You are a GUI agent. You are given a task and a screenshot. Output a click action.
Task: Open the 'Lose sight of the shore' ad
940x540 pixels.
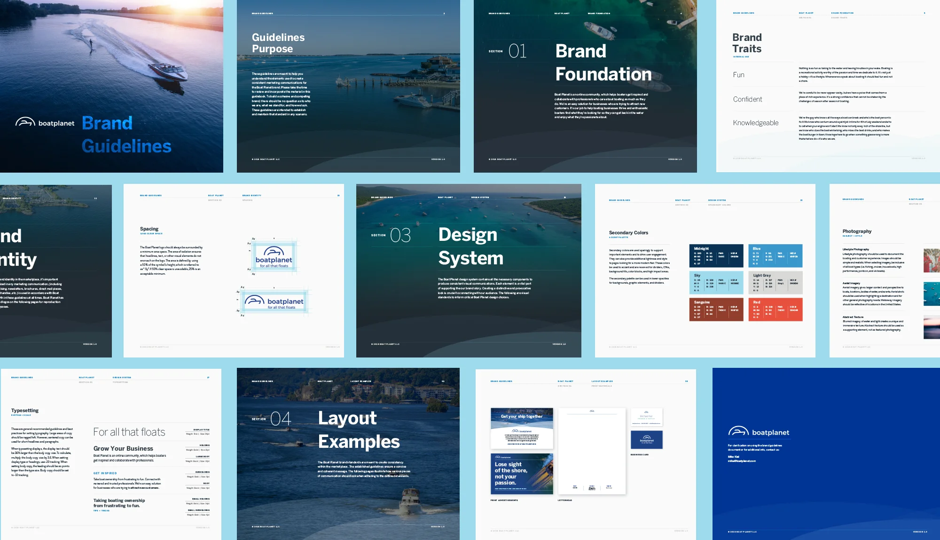click(522, 474)
